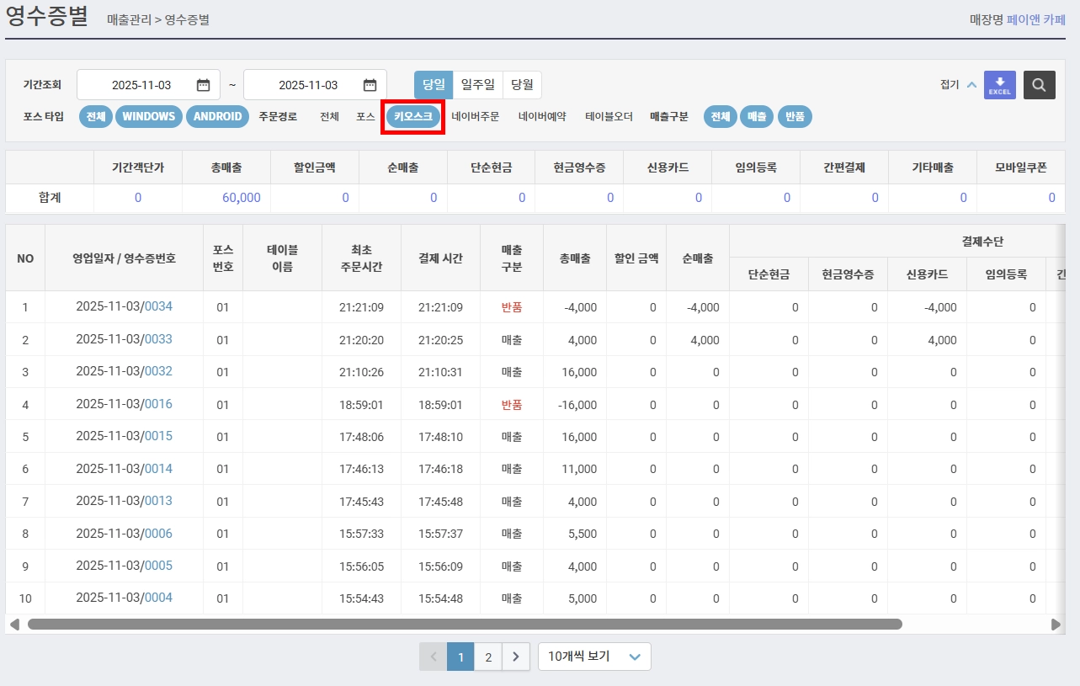Click the scrollbar left arrow
This screenshot has height=686, width=1080.
click(x=14, y=625)
